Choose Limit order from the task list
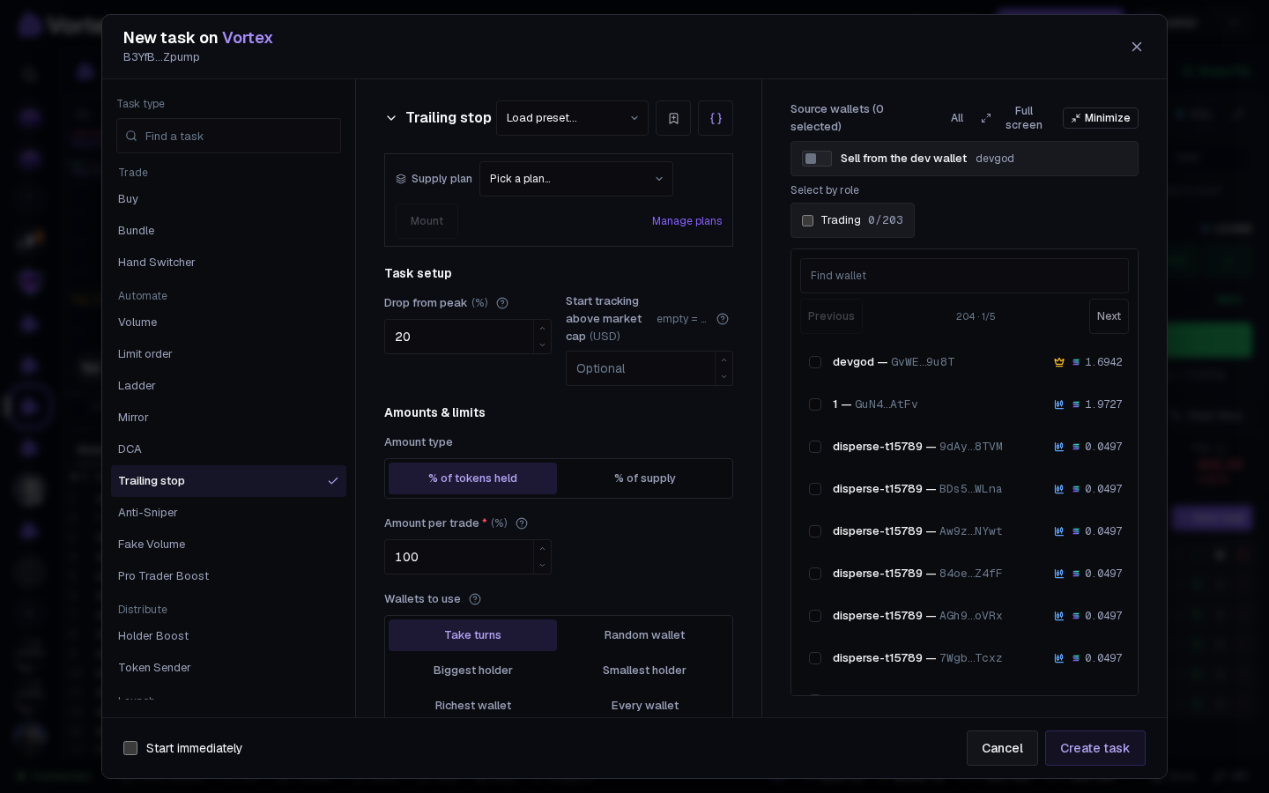1269x793 pixels. pyautogui.click(x=228, y=354)
